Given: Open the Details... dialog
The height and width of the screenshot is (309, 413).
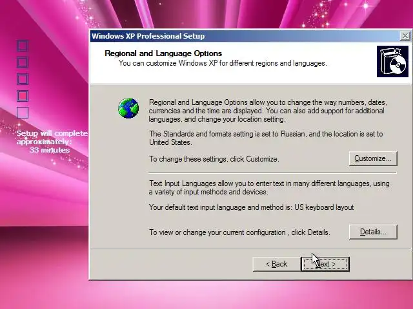Looking at the screenshot, I should tap(373, 232).
